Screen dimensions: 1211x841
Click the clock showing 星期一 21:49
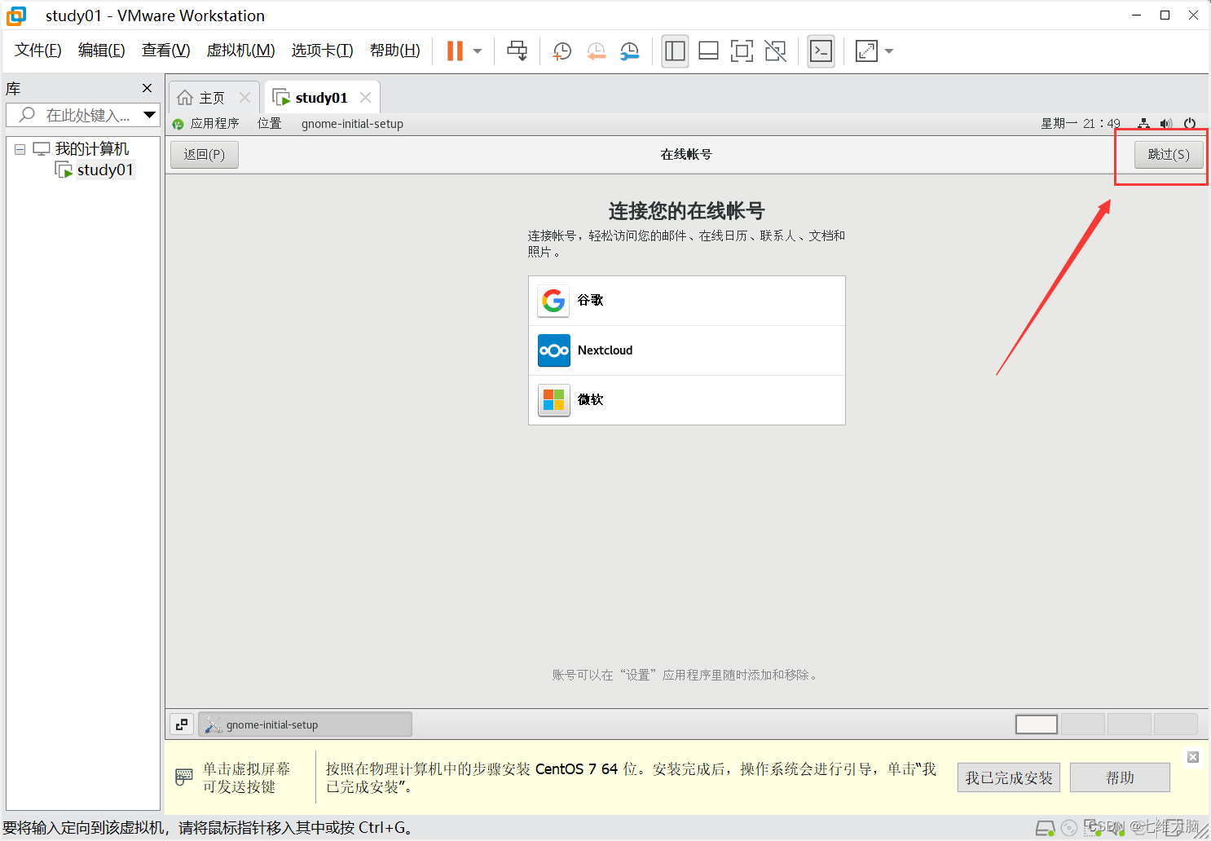(1081, 124)
